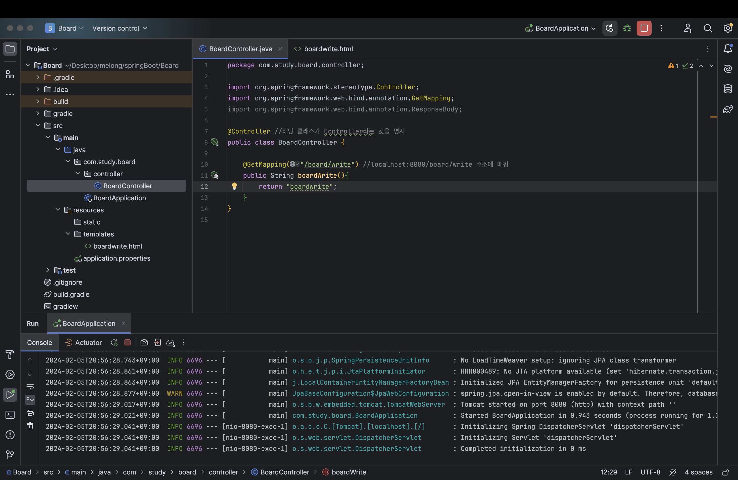Collapse the templates folder
The image size is (738, 480).
68,234
